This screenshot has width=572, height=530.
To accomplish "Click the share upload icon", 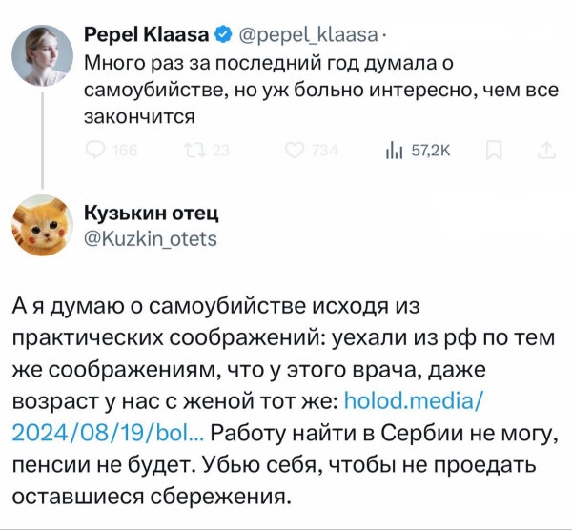I will coord(546,149).
